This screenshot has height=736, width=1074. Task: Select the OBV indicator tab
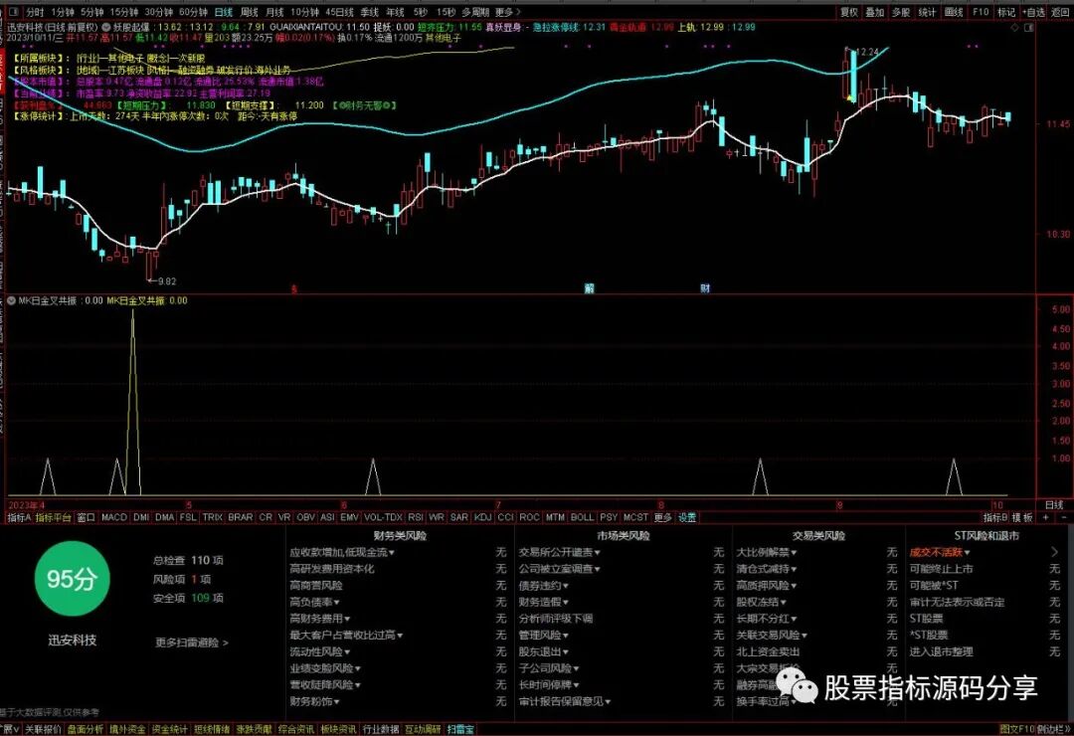tap(305, 517)
